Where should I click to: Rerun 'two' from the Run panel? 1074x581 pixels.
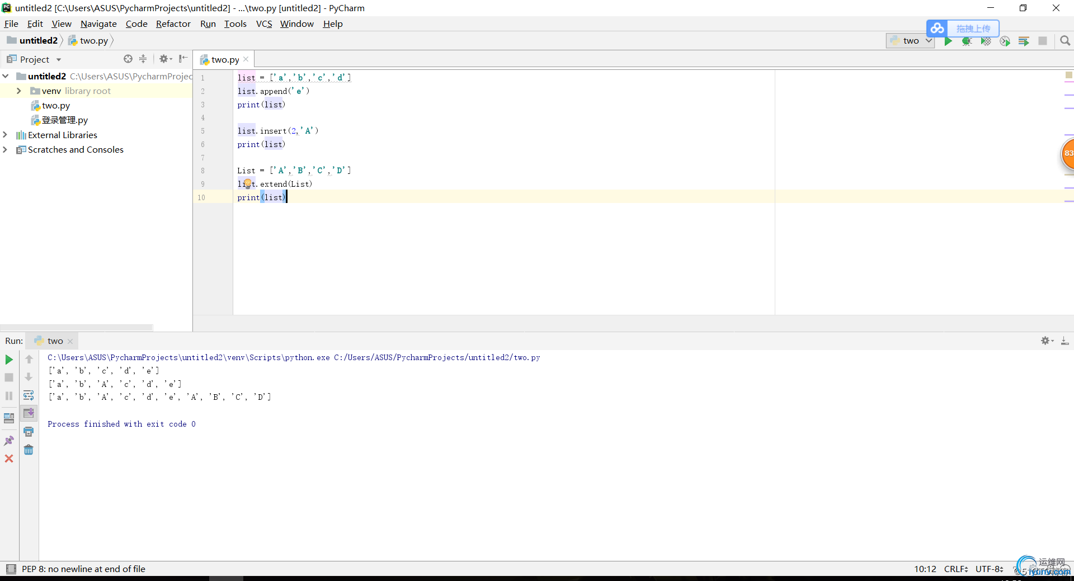[9, 360]
